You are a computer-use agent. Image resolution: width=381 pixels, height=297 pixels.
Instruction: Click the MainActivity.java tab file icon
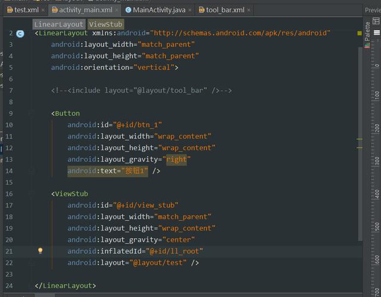129,10
